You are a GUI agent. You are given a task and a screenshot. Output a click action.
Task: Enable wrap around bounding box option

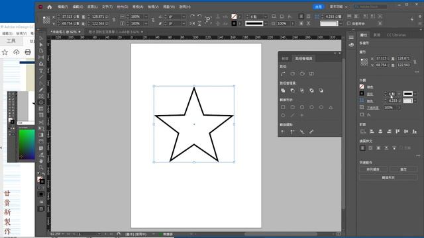point(370,148)
